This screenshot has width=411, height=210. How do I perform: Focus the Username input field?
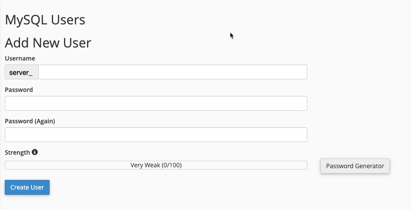pyautogui.click(x=172, y=72)
